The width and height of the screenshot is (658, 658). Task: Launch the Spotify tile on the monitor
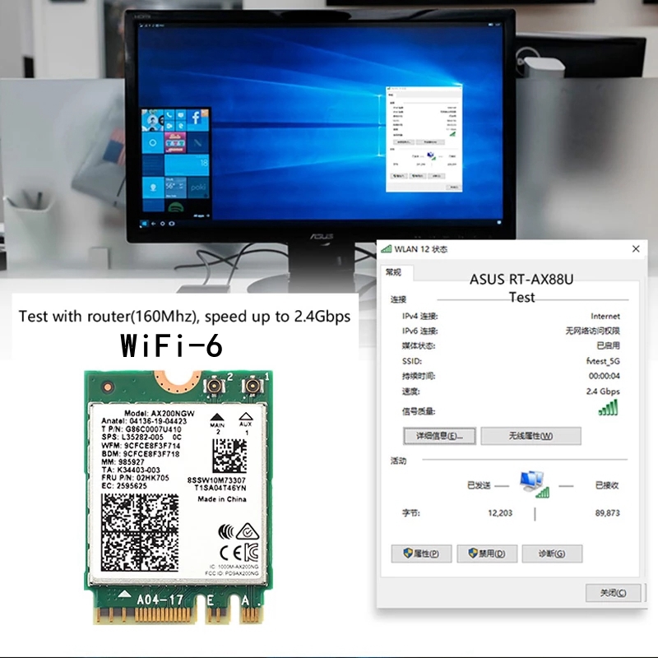(175, 208)
